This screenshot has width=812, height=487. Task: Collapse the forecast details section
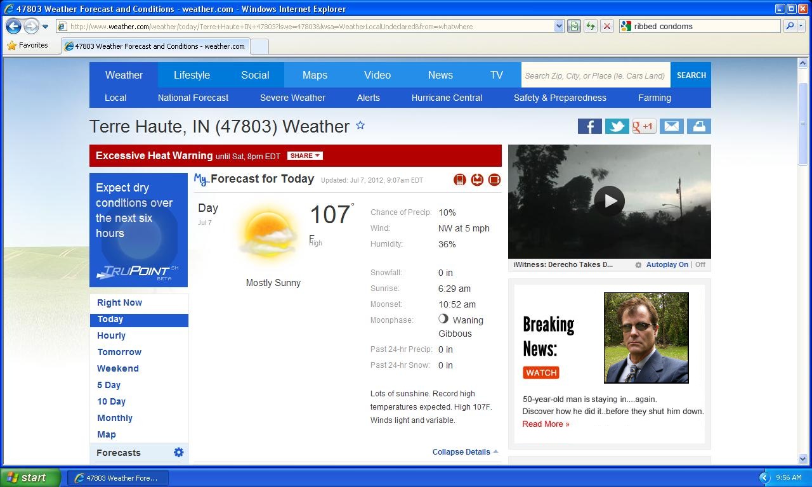[465, 452]
